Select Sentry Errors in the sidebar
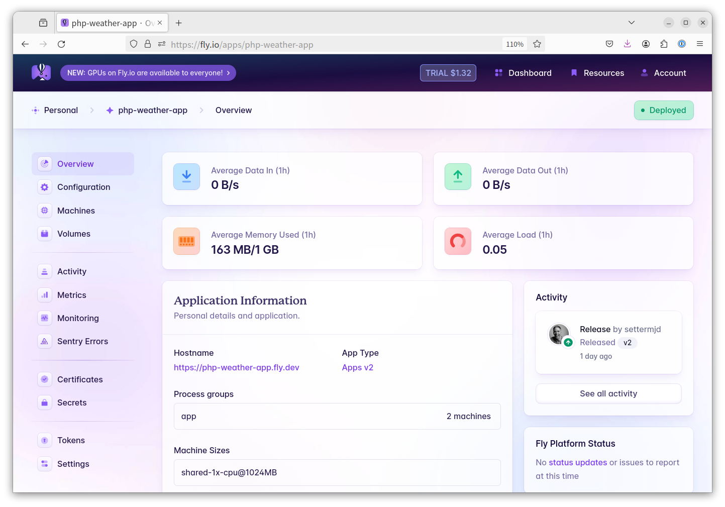 point(83,341)
